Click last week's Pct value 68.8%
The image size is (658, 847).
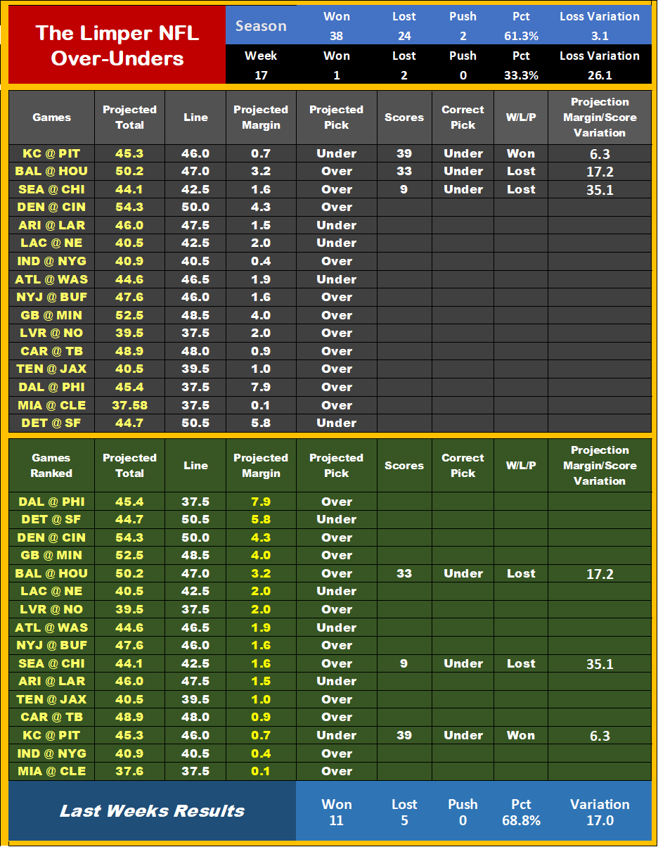click(521, 820)
